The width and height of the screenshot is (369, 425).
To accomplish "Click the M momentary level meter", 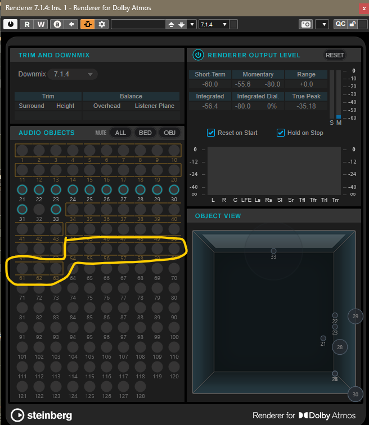I will 339,94.
